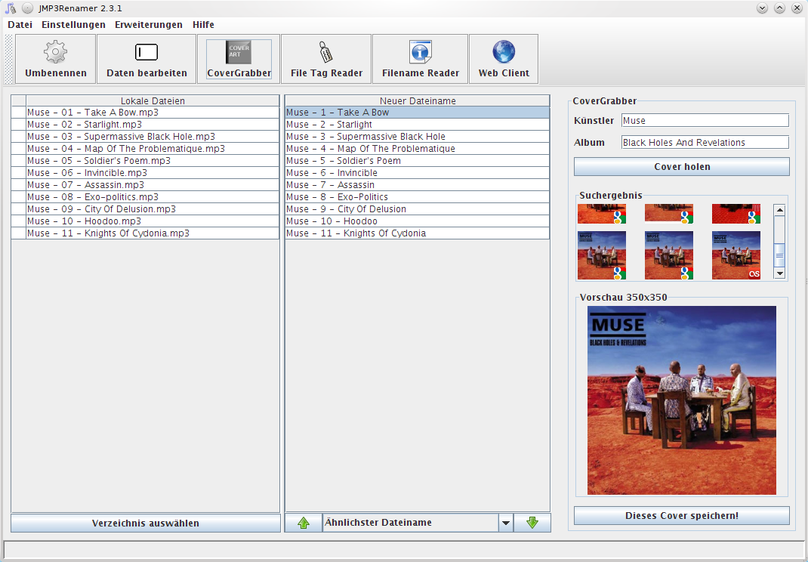Select local file Muse – 07 – Assassin.mp3
This screenshot has height=562, width=808.
pyautogui.click(x=153, y=184)
